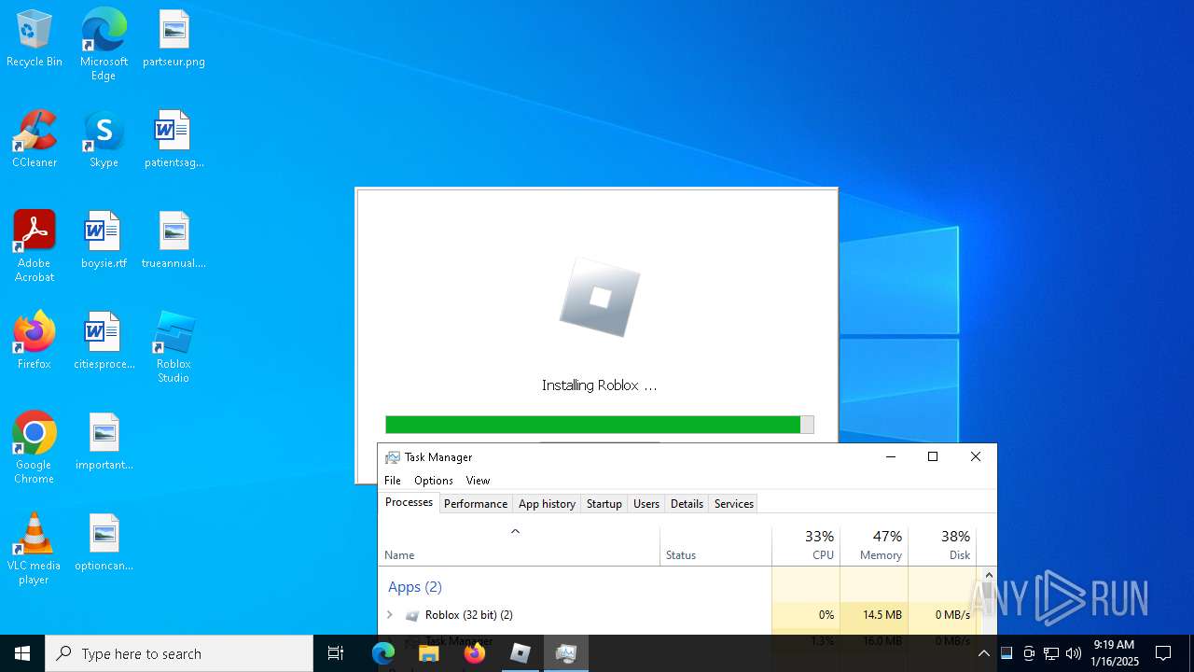The width and height of the screenshot is (1194, 672).
Task: Open the Action Center notifications icon
Action: (1163, 653)
